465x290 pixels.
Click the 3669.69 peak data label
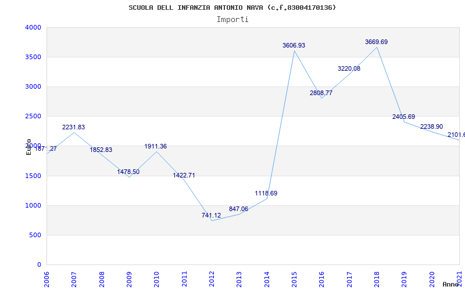pos(376,42)
